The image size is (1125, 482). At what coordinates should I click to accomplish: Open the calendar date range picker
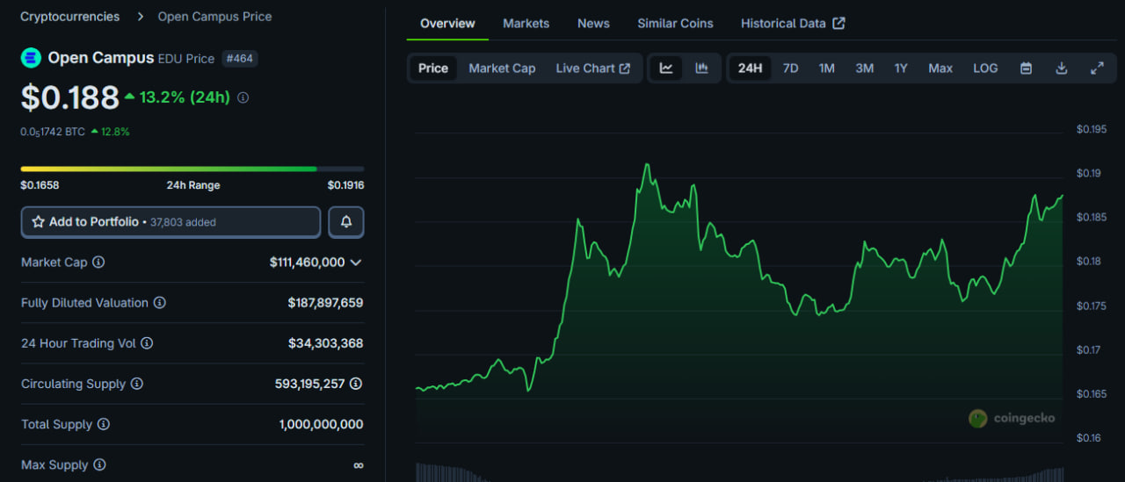(1026, 68)
